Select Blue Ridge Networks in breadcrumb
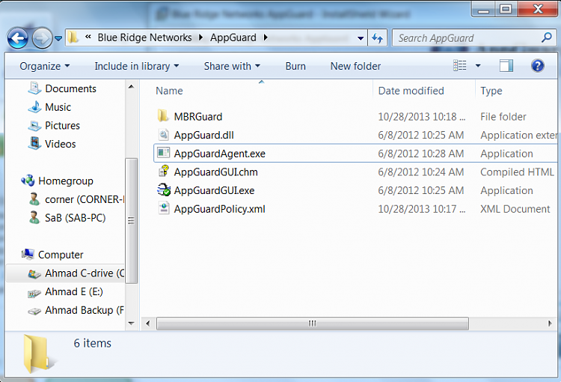 click(x=144, y=37)
